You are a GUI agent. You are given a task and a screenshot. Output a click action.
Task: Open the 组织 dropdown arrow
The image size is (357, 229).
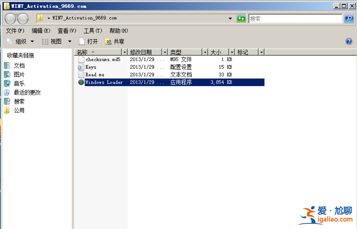(x=32, y=41)
